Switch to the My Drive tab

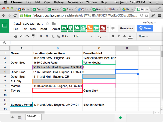(128, 9)
